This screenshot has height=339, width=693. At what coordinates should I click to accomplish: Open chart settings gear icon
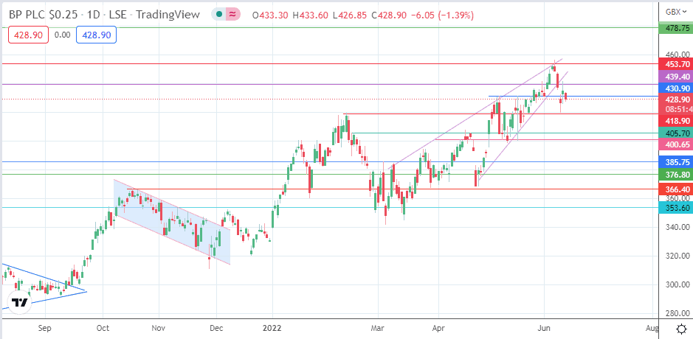[681, 329]
